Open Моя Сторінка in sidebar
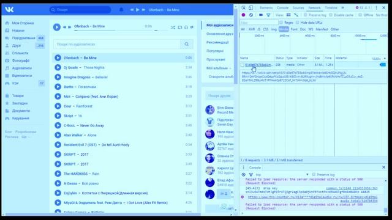Screen dimensions: 392x220 click(x=23, y=23)
